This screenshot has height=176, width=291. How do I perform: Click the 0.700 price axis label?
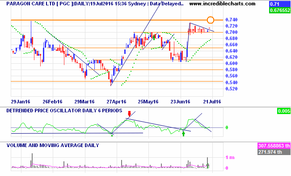232,32
